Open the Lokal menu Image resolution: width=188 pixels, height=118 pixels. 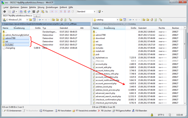[x=6, y=7]
